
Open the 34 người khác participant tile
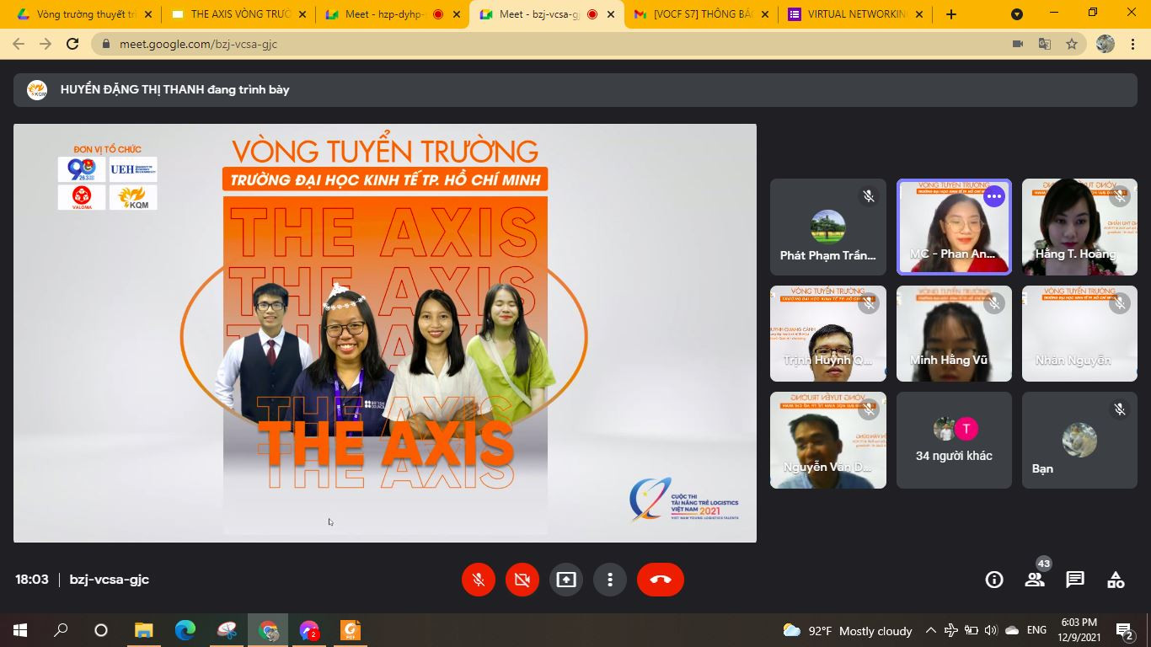tap(953, 439)
